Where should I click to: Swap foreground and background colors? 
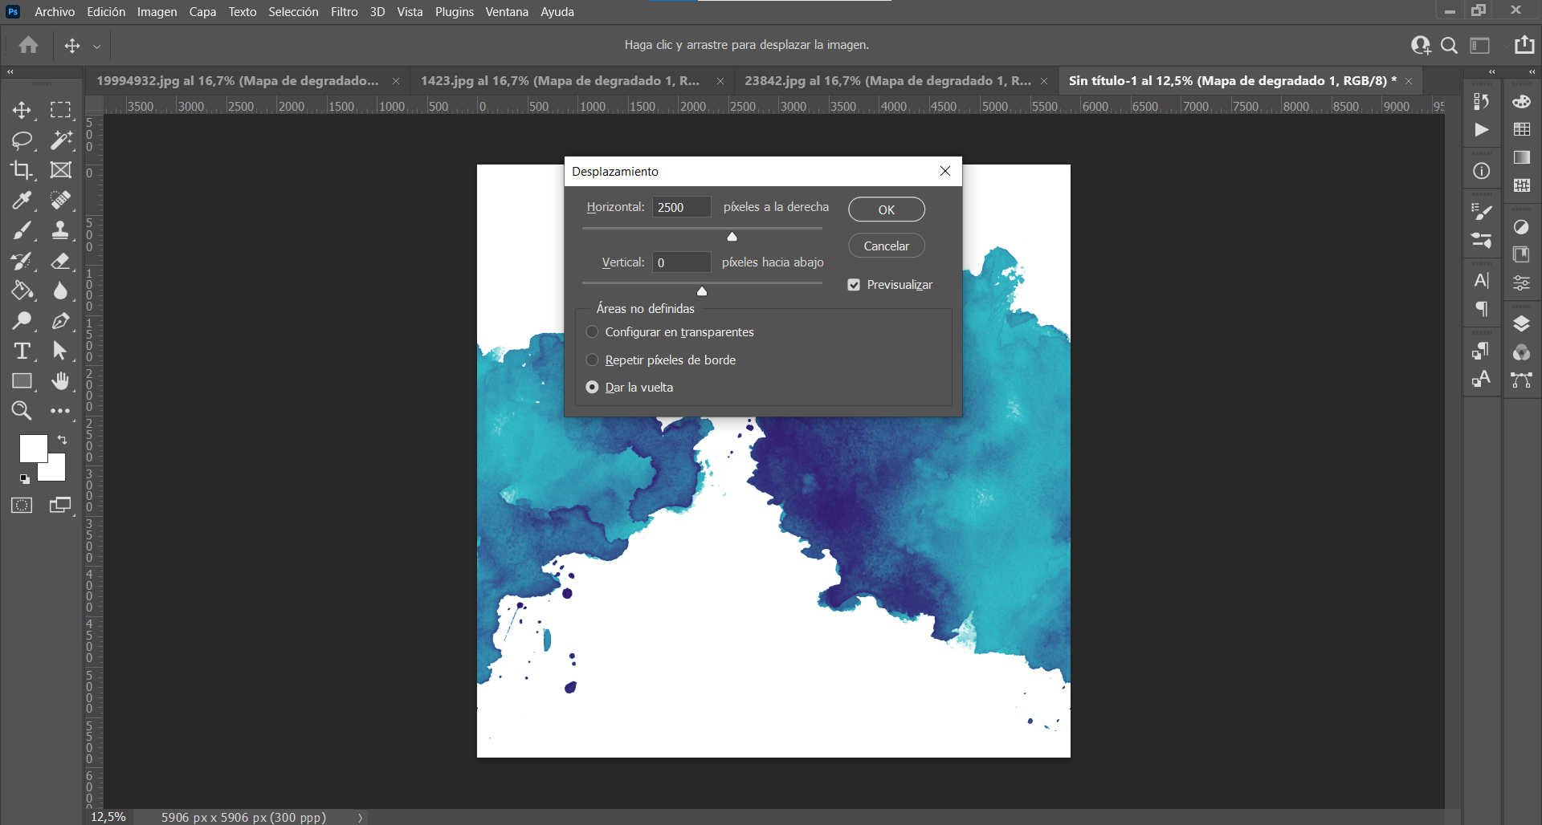click(x=62, y=440)
